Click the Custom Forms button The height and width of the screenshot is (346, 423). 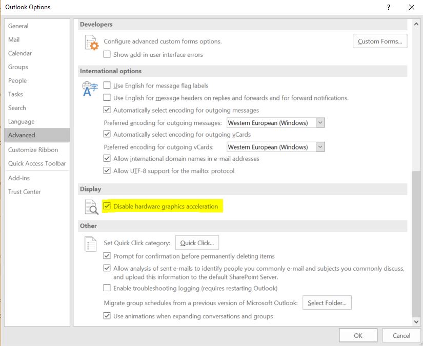click(x=380, y=41)
